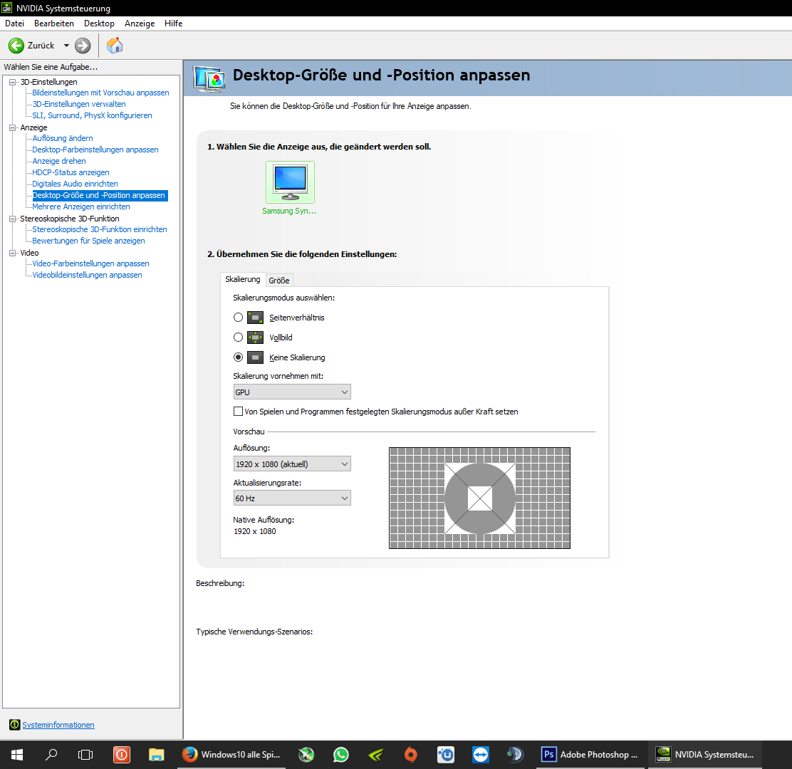
Task: Open the Auflösung 1920 x 1080 dropdown
Action: coord(292,464)
